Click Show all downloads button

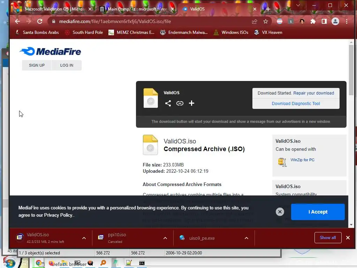[x=328, y=238]
